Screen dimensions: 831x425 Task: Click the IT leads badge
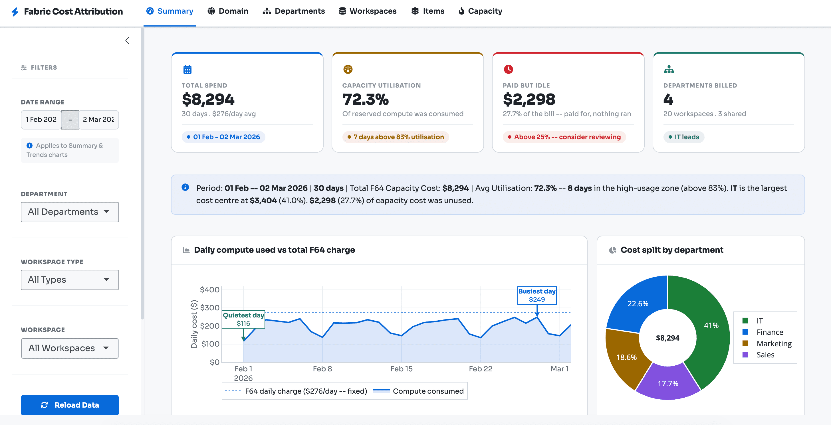point(684,137)
